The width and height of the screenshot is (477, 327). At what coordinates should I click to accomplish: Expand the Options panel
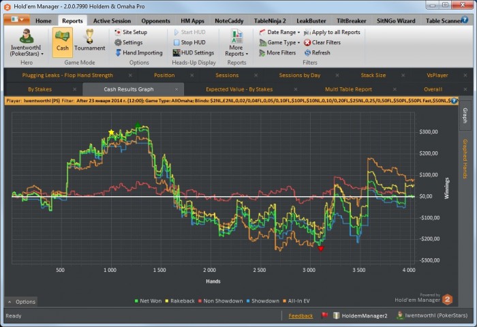(21, 302)
